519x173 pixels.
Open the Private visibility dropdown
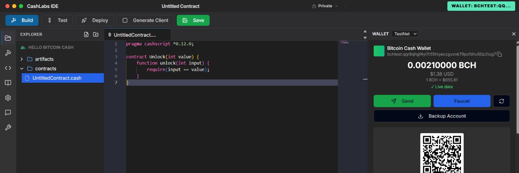tap(325, 6)
